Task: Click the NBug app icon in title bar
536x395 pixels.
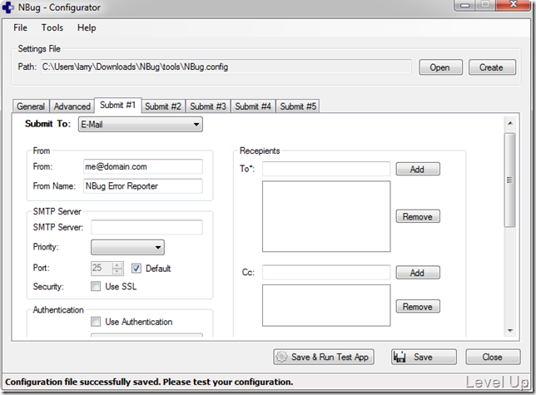Action: click(x=8, y=7)
